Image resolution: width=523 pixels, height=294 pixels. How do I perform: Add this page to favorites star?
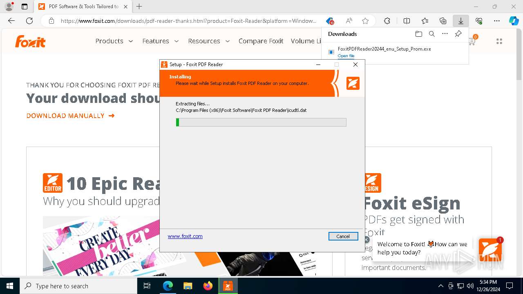(x=365, y=21)
